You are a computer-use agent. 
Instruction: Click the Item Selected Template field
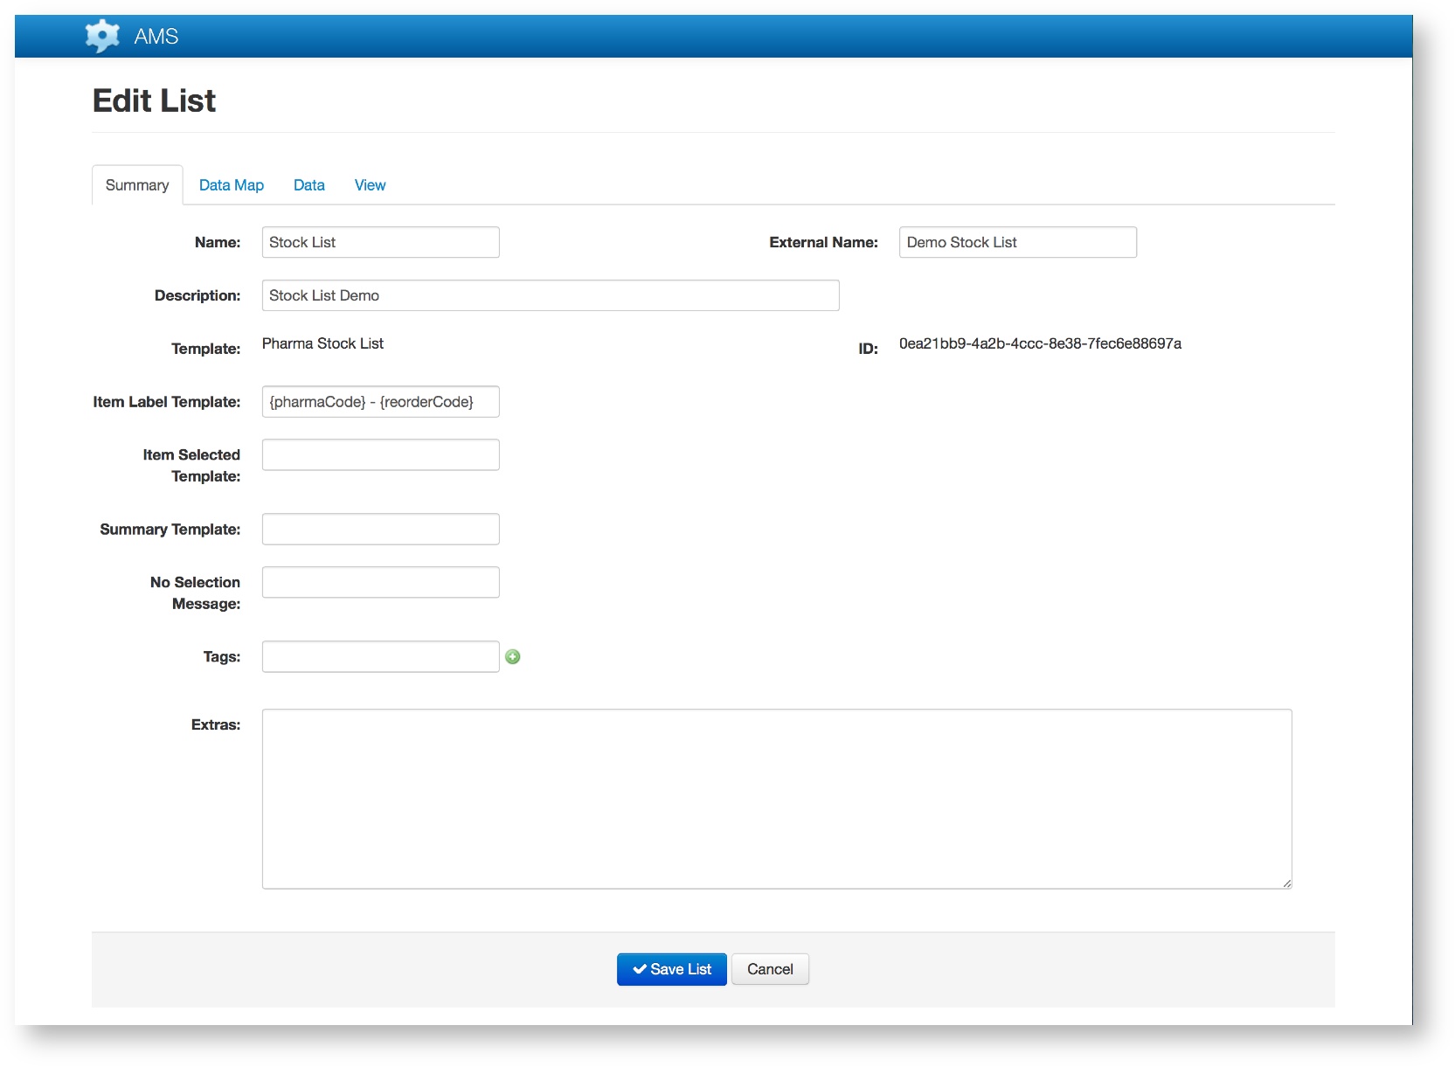click(x=381, y=454)
